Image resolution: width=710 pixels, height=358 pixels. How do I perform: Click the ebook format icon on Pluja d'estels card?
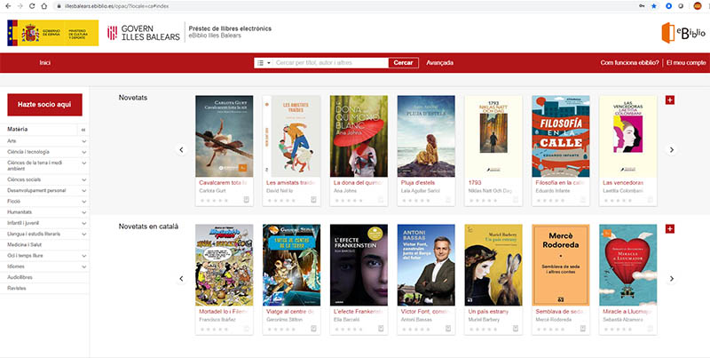(448, 199)
